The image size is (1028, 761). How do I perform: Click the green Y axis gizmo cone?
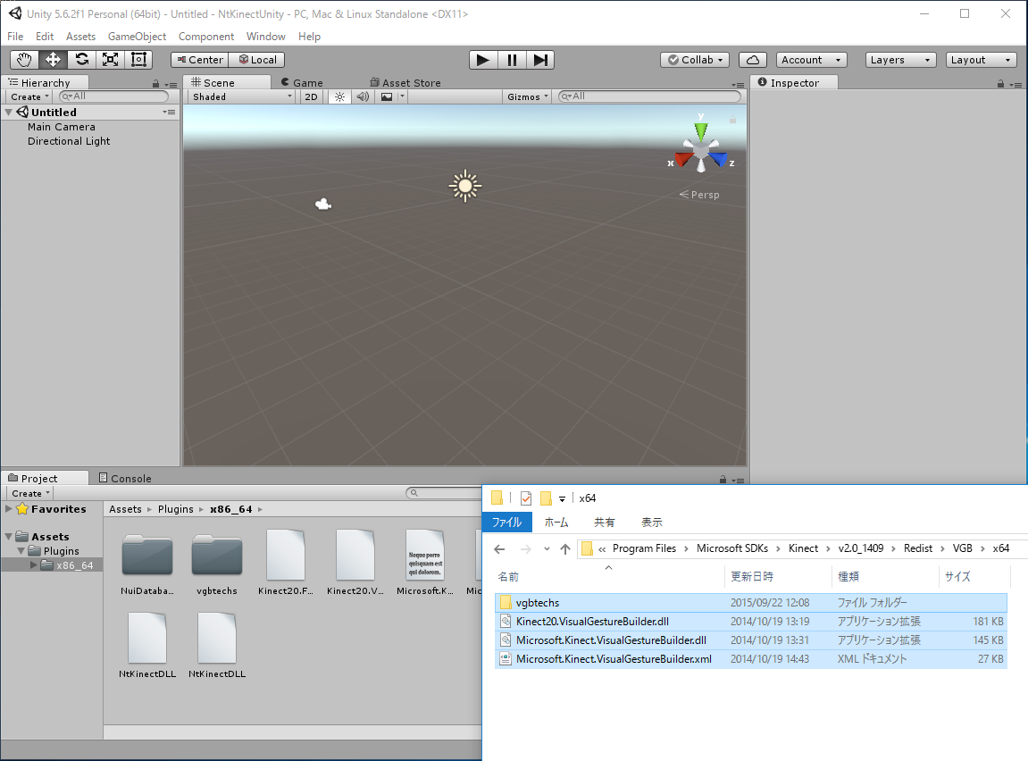(x=701, y=131)
